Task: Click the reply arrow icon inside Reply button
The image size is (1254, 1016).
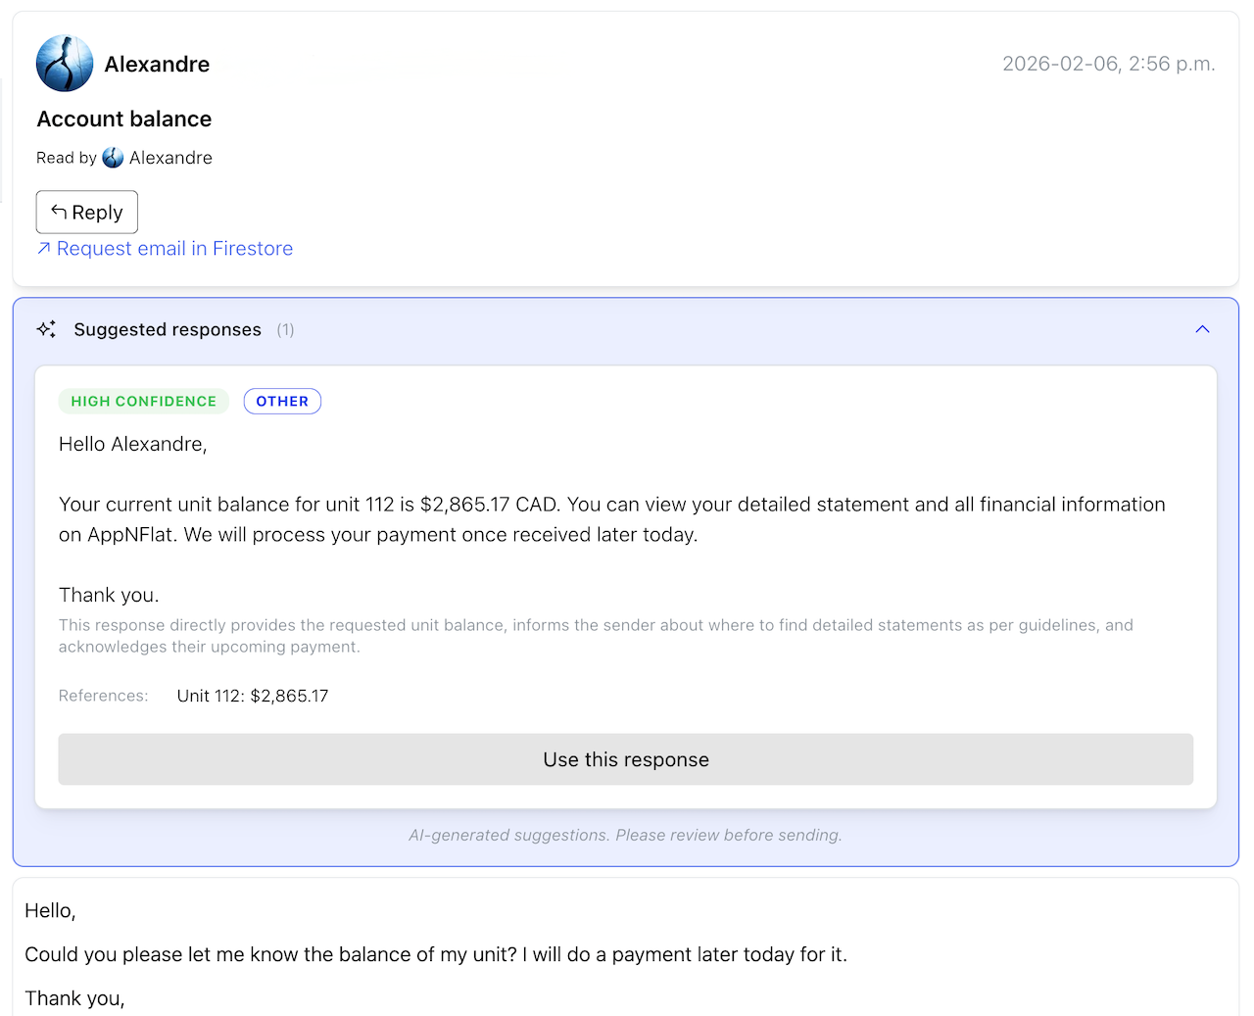Action: [x=61, y=211]
